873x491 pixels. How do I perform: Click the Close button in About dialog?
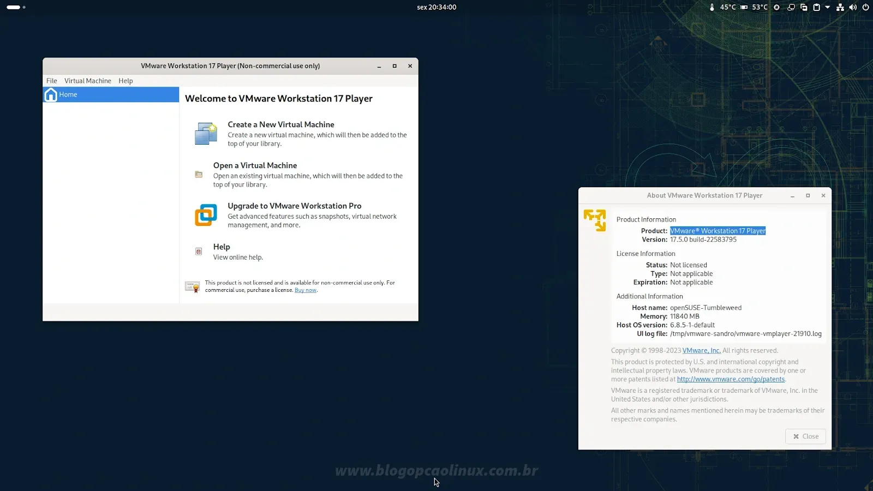pyautogui.click(x=805, y=436)
